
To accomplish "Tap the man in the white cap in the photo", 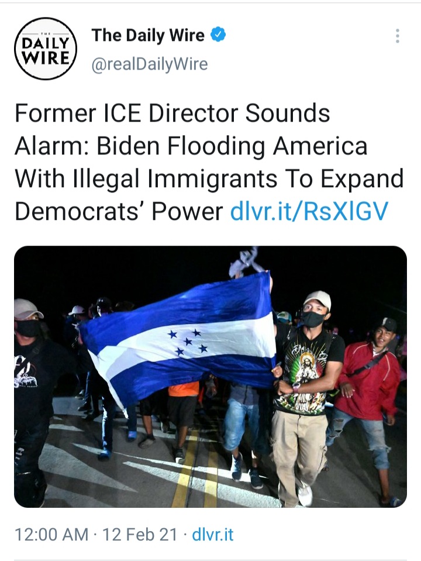I will tap(306, 394).
